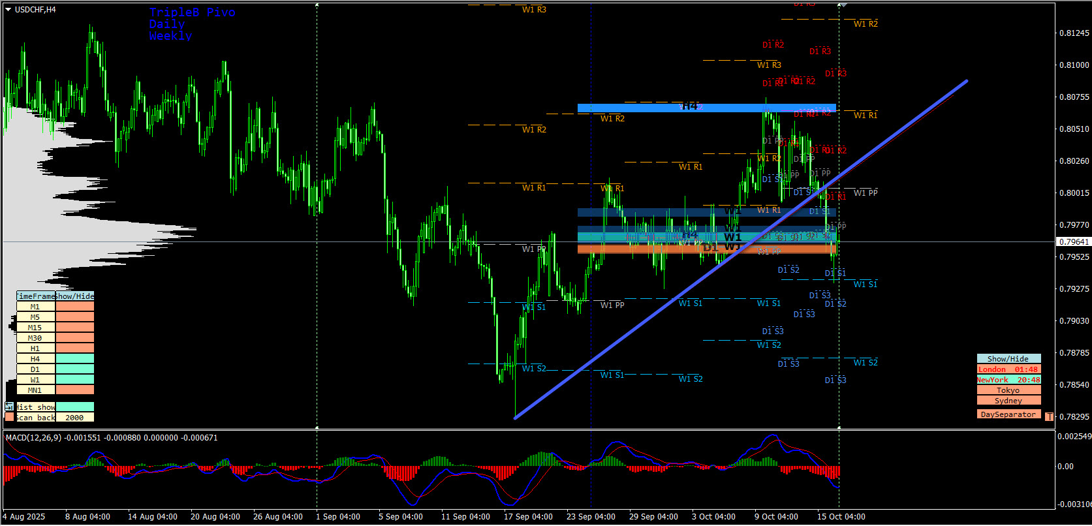Click the chart shift triangle marker at top

tap(843, 5)
